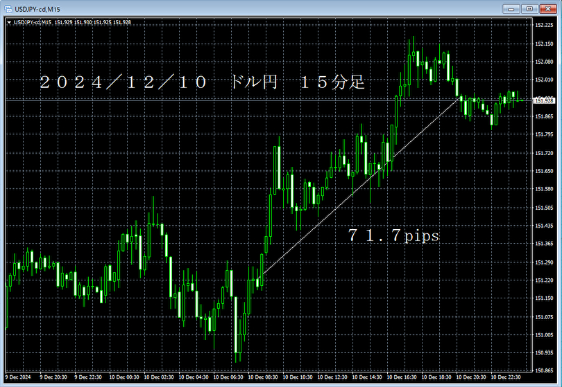Click the 151.650 price scale label
This screenshot has width=562, height=387.
(544, 171)
